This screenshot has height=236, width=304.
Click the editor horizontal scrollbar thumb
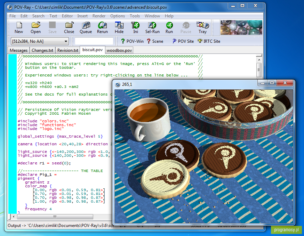click(55, 217)
